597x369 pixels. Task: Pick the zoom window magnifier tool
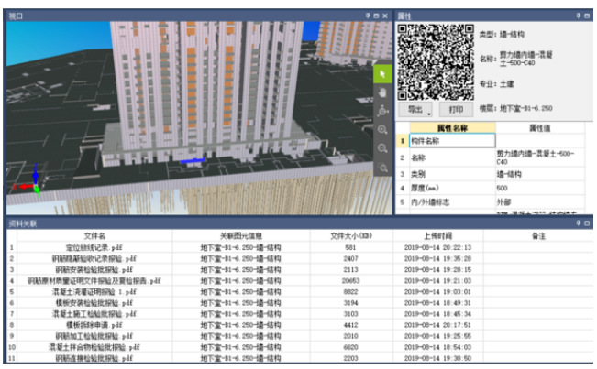click(382, 168)
